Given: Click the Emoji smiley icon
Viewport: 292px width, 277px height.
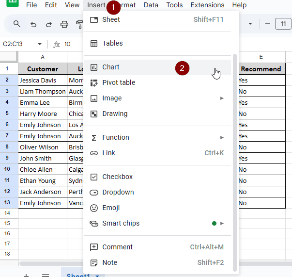Looking at the screenshot, I should pyautogui.click(x=94, y=208).
